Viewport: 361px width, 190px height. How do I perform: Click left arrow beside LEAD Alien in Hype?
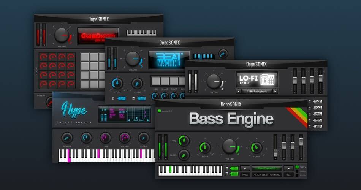[x=129, y=120]
